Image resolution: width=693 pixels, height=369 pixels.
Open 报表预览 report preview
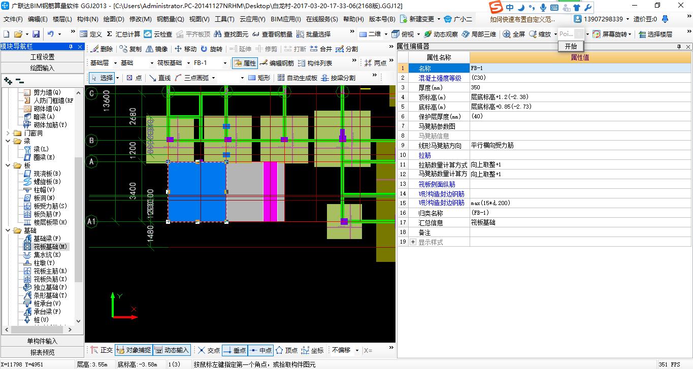[x=42, y=352]
